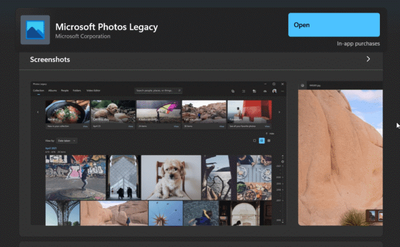Click the Microsoft Photos Legacy app icon

point(35,30)
